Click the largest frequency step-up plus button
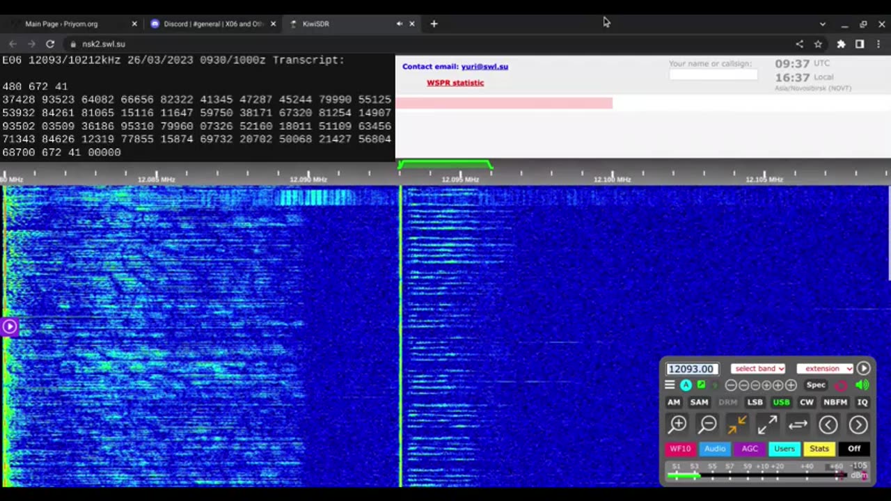Viewport: 891px width, 501px height. [x=791, y=385]
